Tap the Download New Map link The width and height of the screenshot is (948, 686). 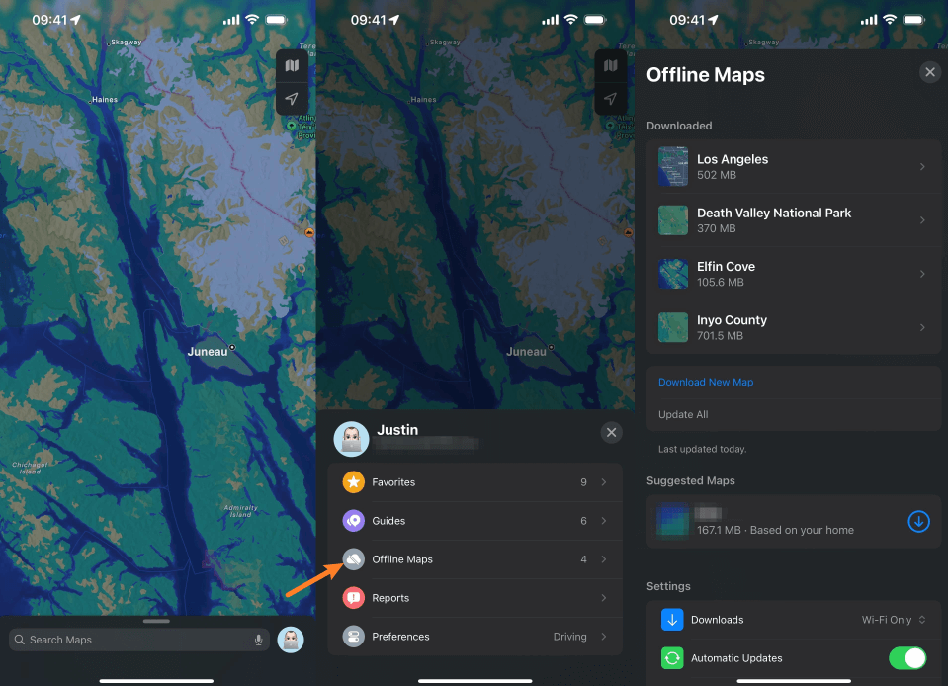pyautogui.click(x=706, y=383)
